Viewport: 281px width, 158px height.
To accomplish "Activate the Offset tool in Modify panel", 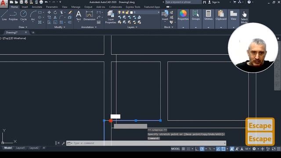I will pyautogui.click(x=70, y=22).
